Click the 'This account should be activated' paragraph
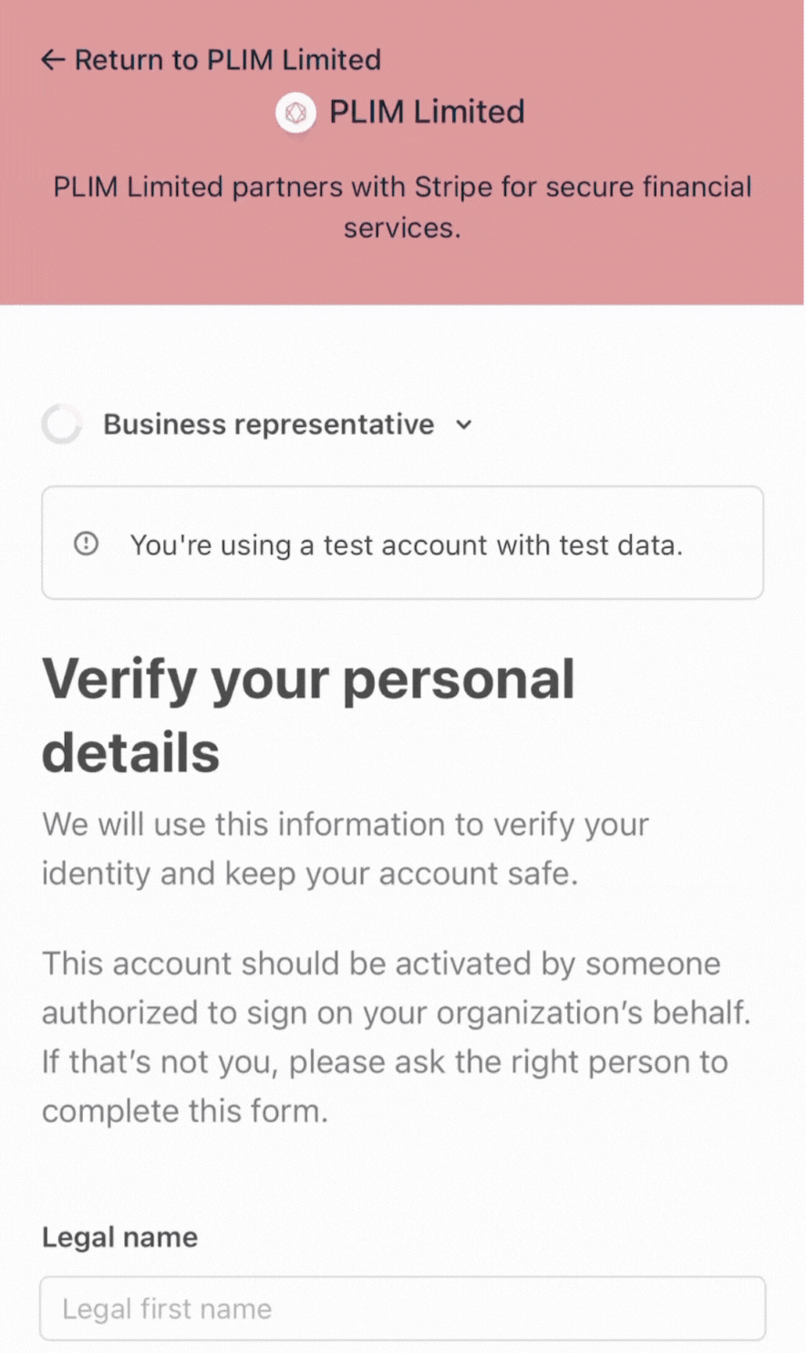The image size is (806, 1353). coord(396,1038)
